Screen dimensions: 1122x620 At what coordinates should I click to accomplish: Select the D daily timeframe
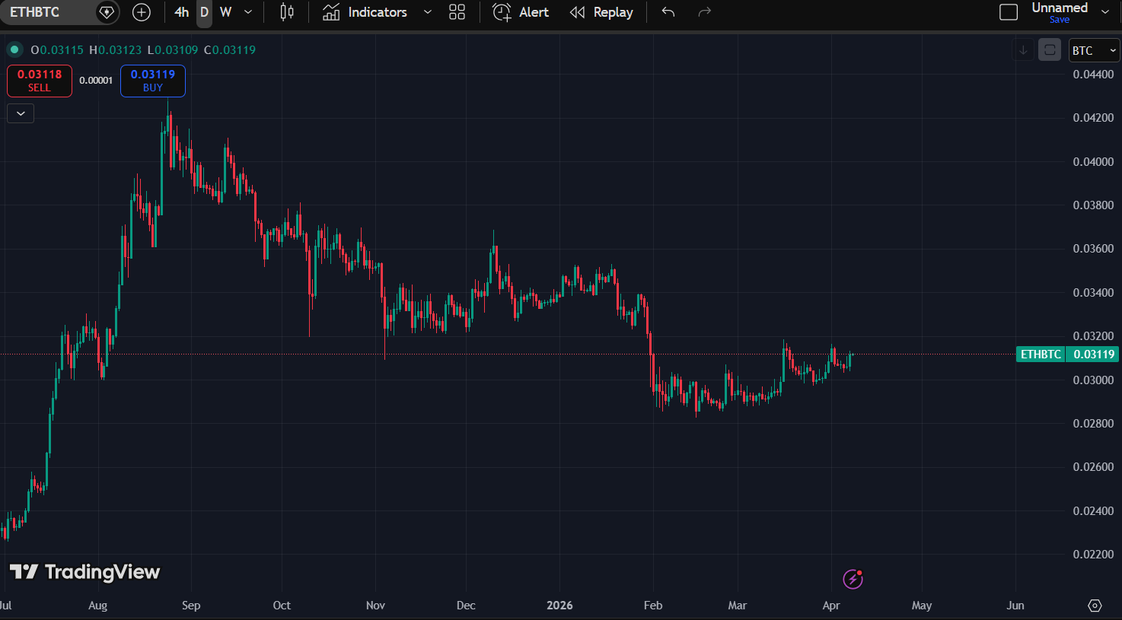(204, 12)
